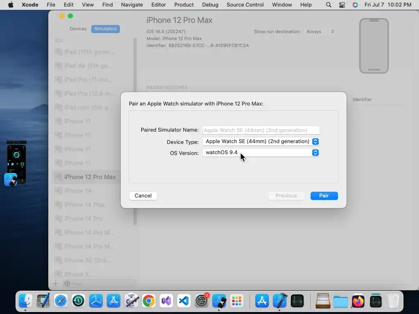Open the file drawer icon in Dock
Image resolution: width=419 pixels, height=314 pixels.
[323, 301]
